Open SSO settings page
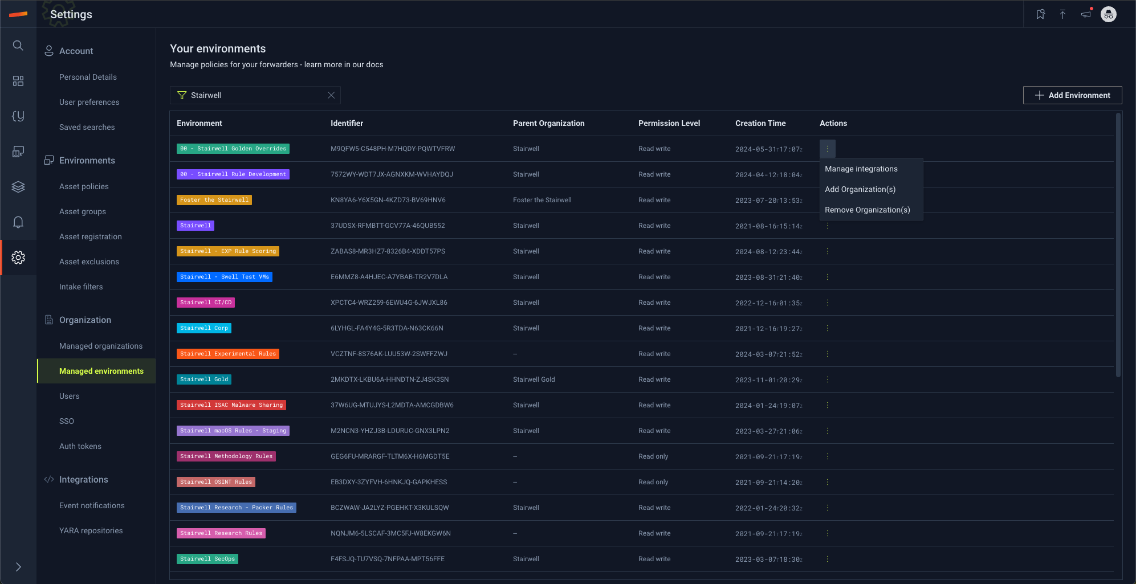This screenshot has width=1136, height=584. coord(67,421)
